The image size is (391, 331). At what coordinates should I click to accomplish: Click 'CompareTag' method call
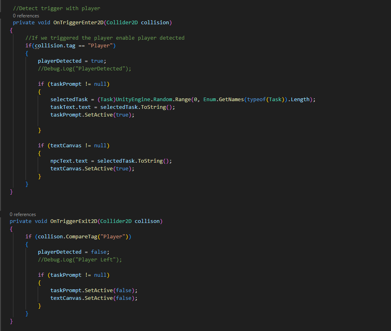coord(82,236)
